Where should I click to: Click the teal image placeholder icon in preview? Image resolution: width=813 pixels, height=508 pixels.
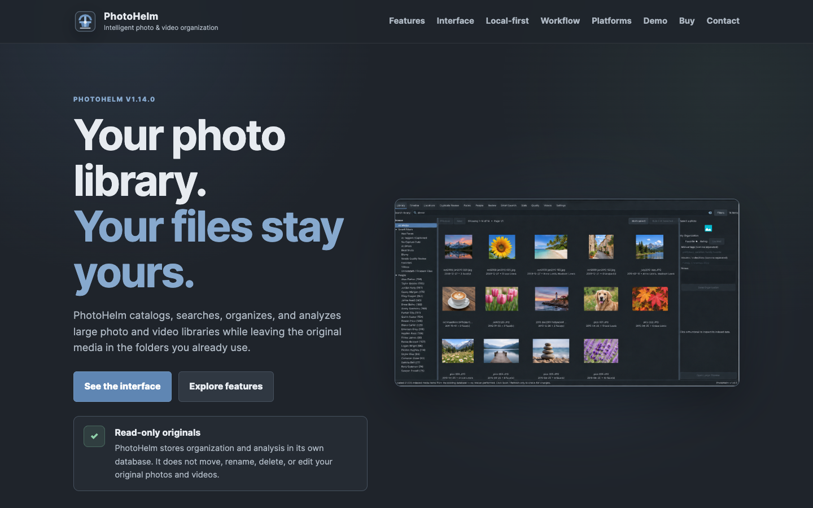pos(708,228)
